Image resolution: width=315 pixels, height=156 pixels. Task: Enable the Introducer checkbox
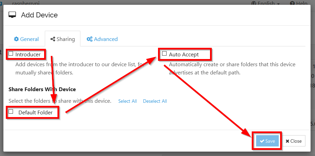coord(11,54)
